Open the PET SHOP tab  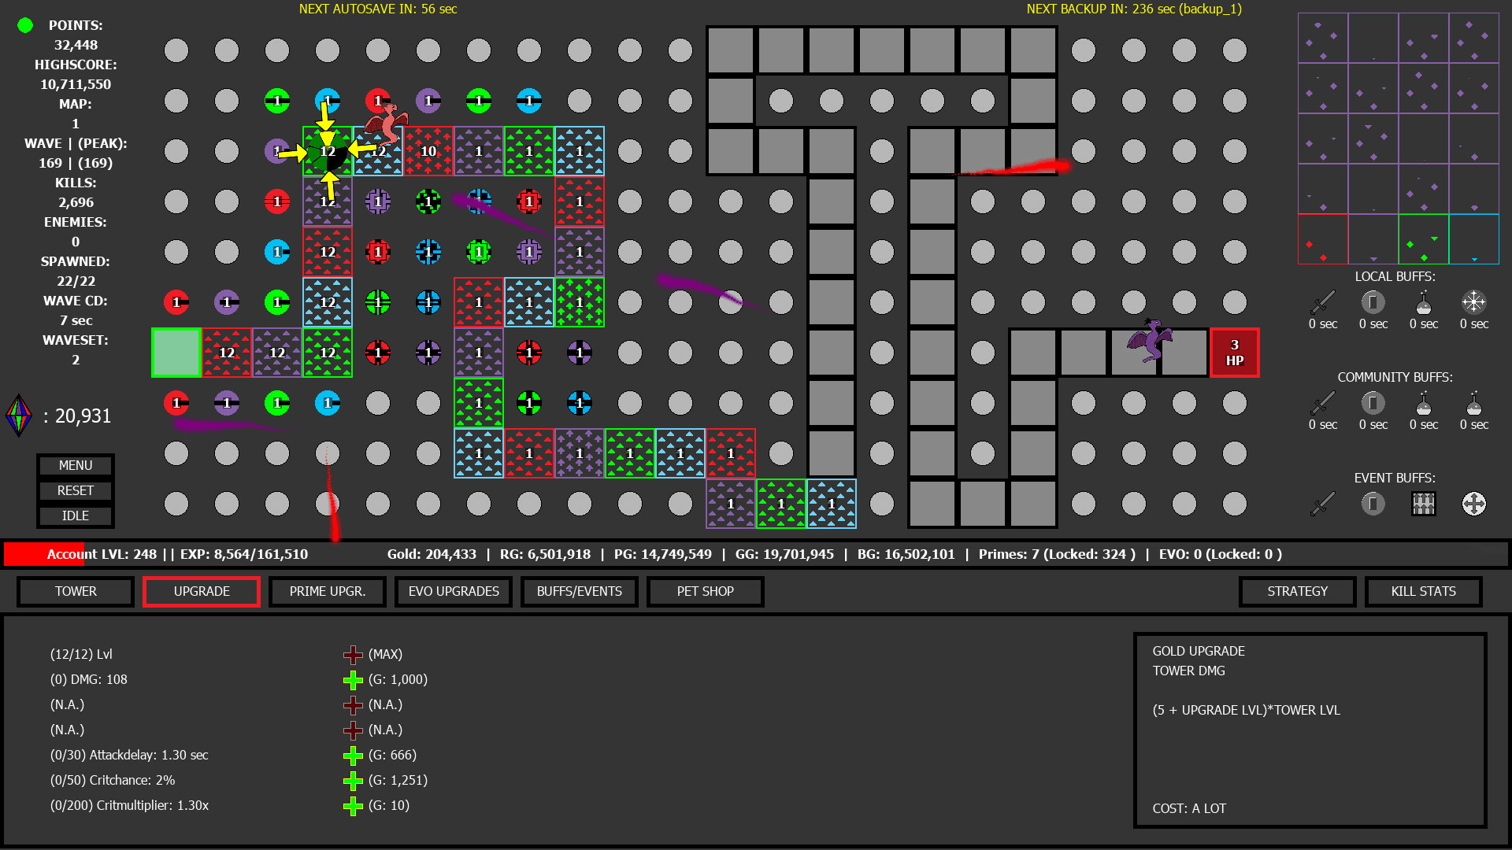coord(705,592)
